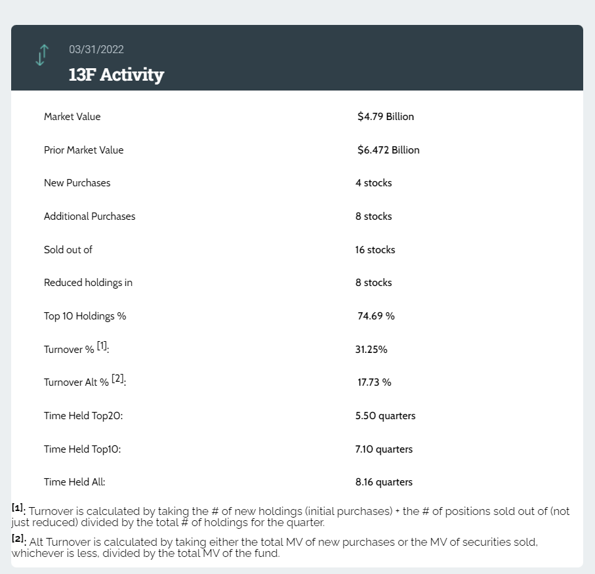Click the 8.16 quarters value

384,482
